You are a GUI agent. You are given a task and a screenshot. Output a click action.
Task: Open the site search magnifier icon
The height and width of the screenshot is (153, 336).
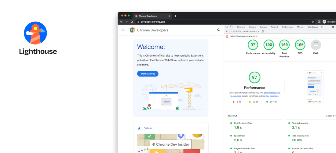click(219, 30)
